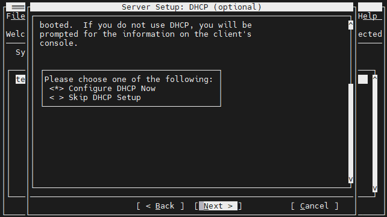Click the dialog scrollbar track above the thumb

click(x=351, y=57)
